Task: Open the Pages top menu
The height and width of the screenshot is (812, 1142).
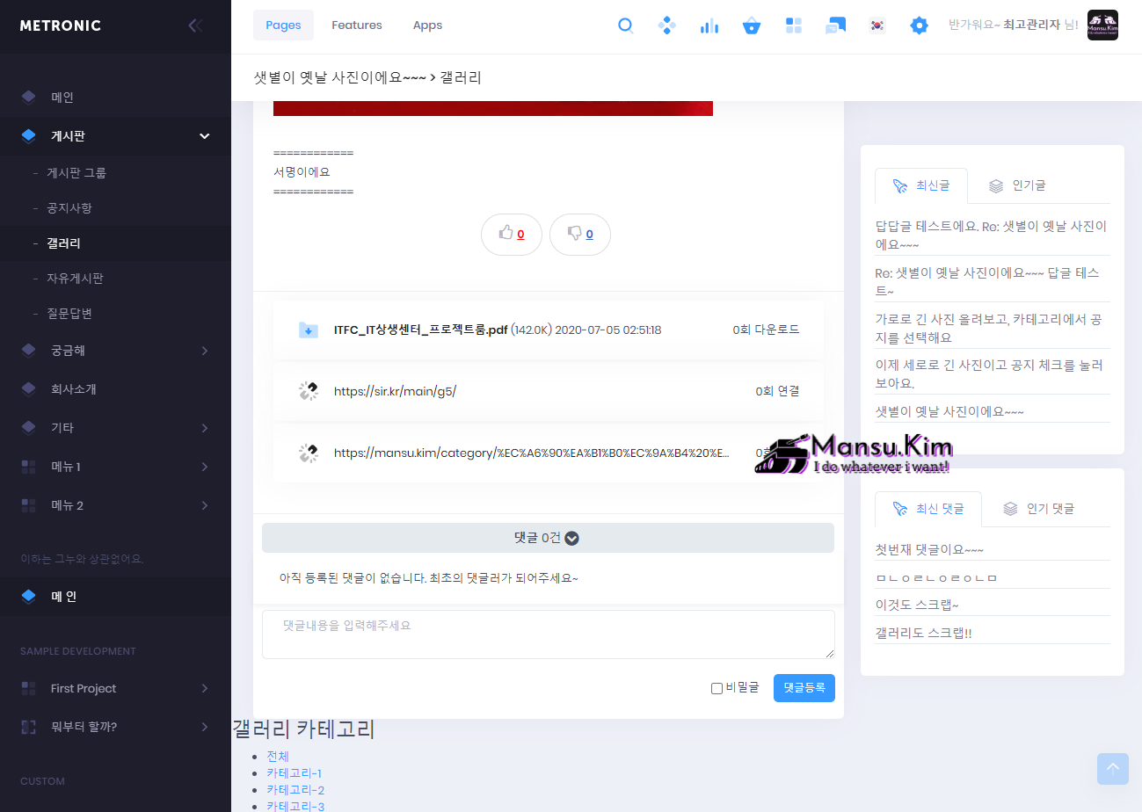Action: tap(283, 25)
